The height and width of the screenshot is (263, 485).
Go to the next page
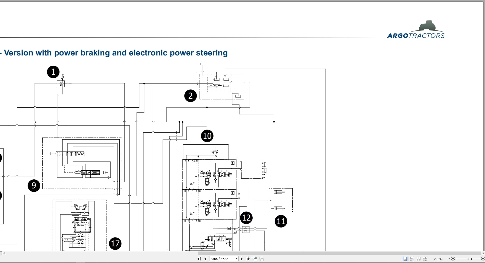[x=242, y=259]
